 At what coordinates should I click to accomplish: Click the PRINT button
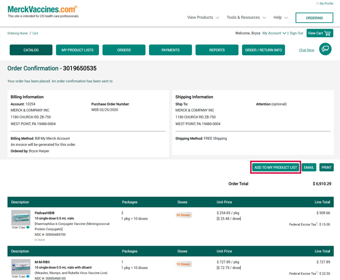[x=326, y=167]
